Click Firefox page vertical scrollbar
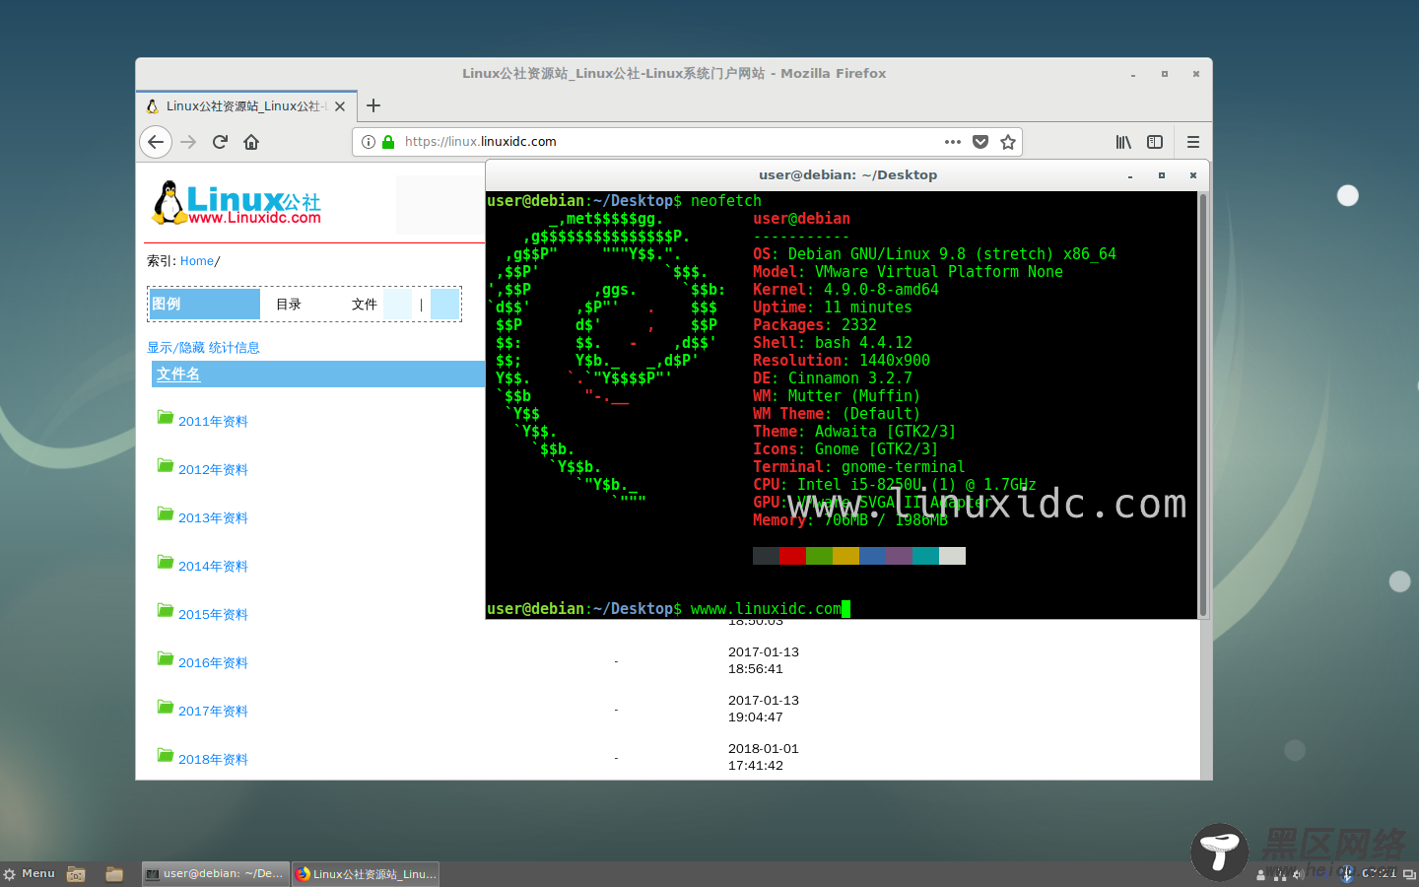The image size is (1419, 887). pos(1206,700)
